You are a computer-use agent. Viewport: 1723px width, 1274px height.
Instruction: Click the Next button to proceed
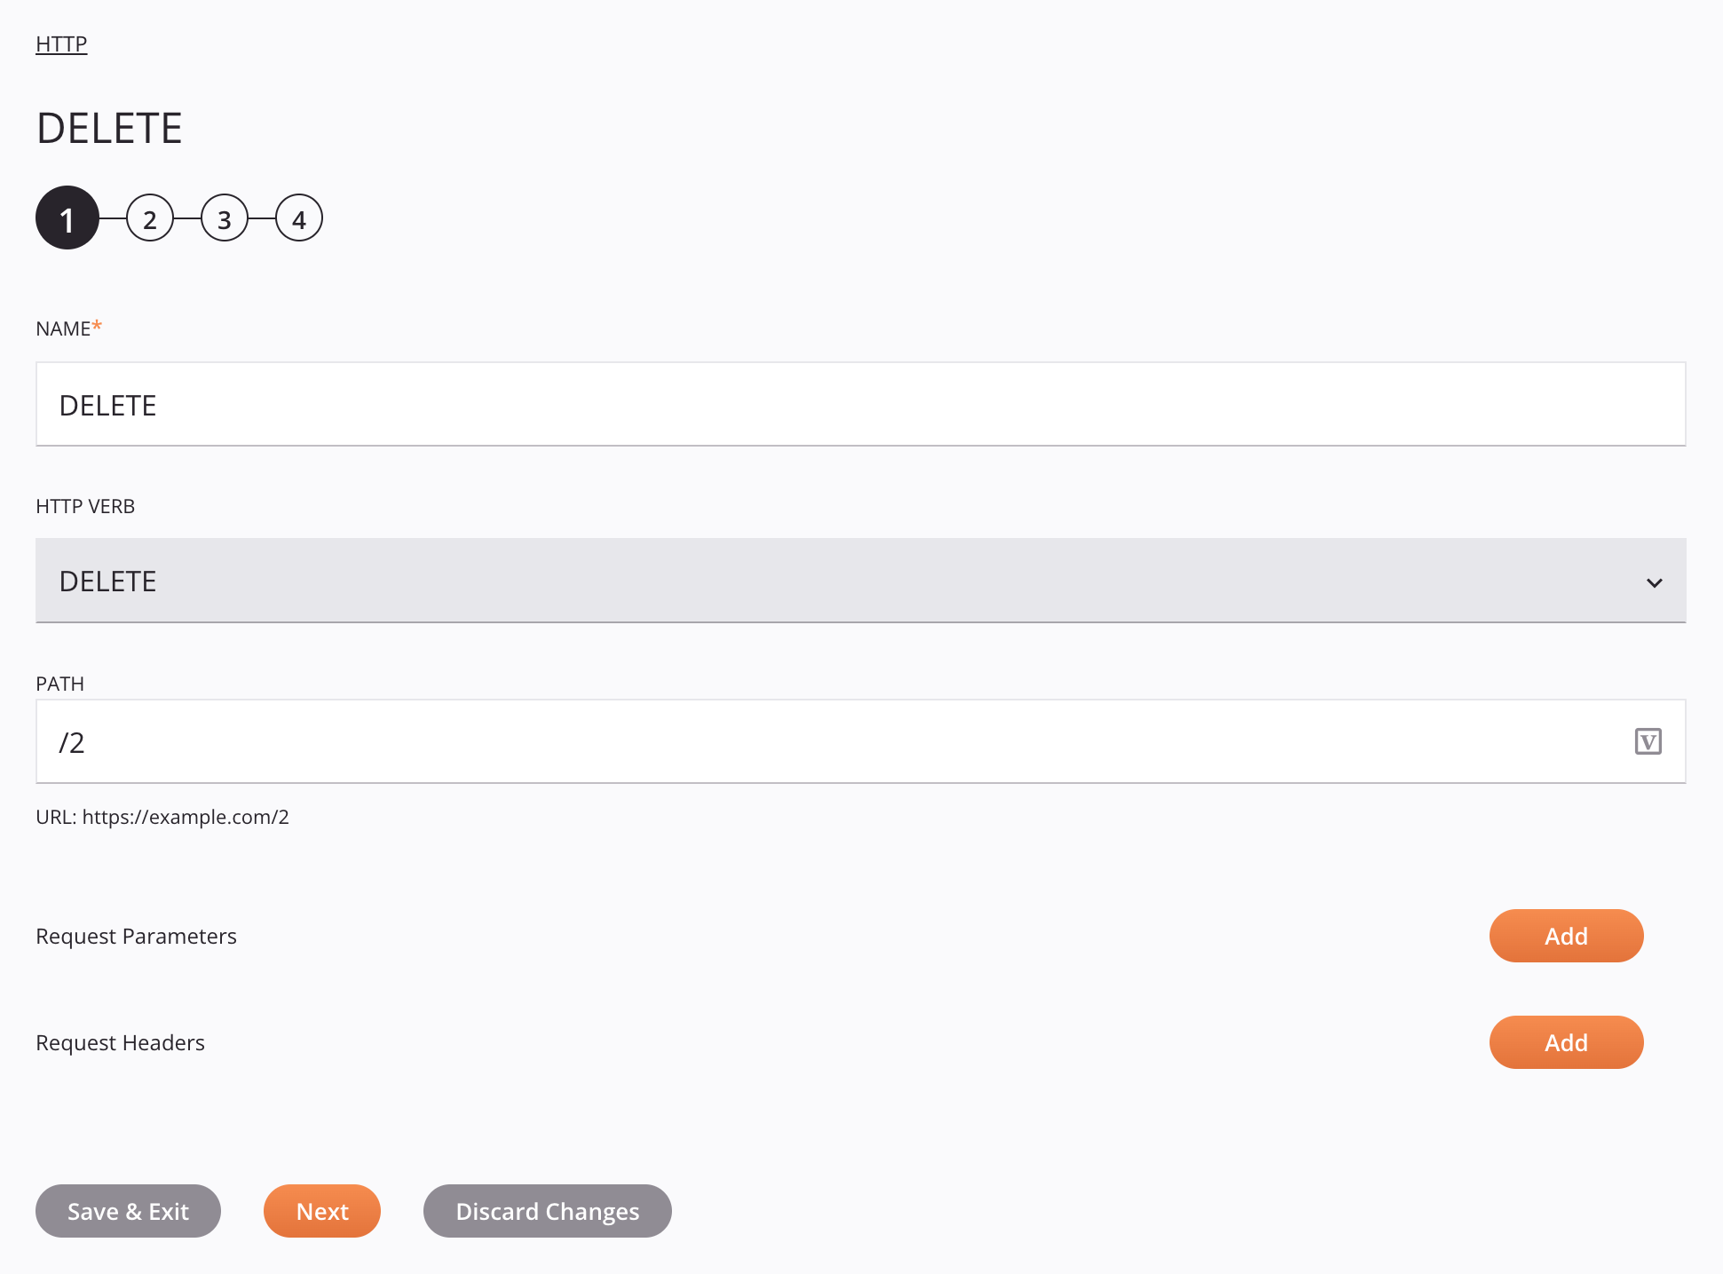point(321,1211)
